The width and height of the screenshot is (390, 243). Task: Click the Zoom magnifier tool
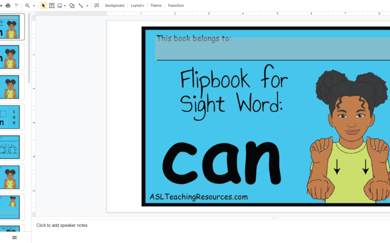coord(27,5)
